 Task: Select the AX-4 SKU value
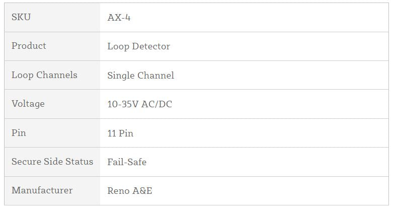click(119, 18)
